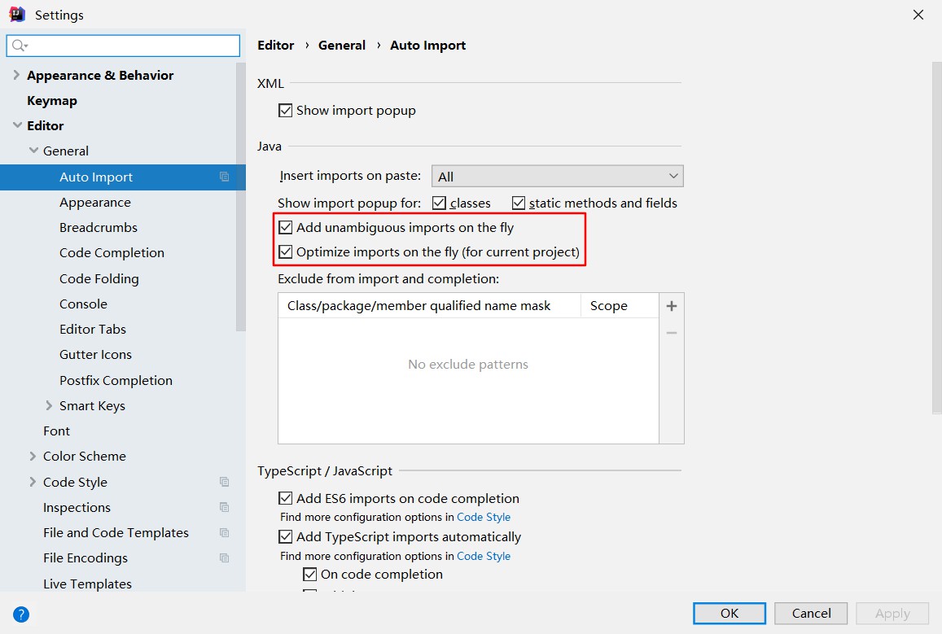Click the project-level icon beside File Encodings

click(x=225, y=557)
